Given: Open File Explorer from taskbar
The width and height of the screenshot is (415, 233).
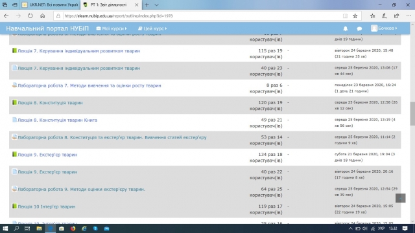Looking at the screenshot, I should pos(39,228).
